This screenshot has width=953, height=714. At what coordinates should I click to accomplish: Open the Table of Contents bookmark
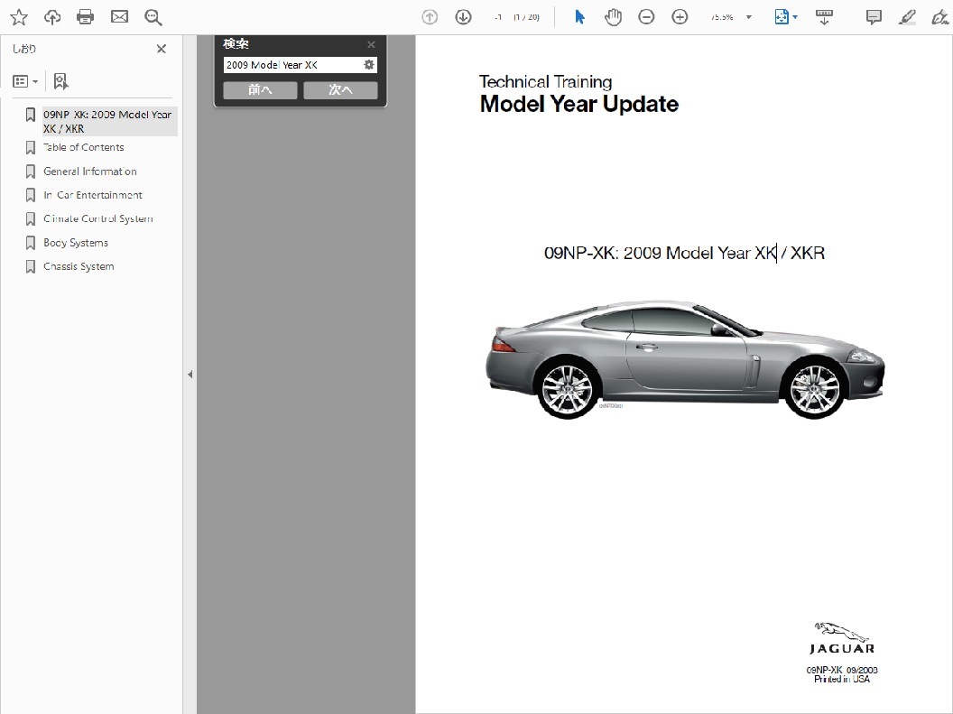click(x=83, y=147)
